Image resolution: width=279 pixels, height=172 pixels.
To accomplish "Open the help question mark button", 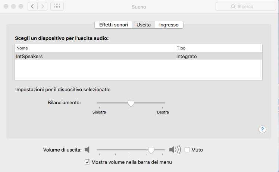I will tap(262, 130).
